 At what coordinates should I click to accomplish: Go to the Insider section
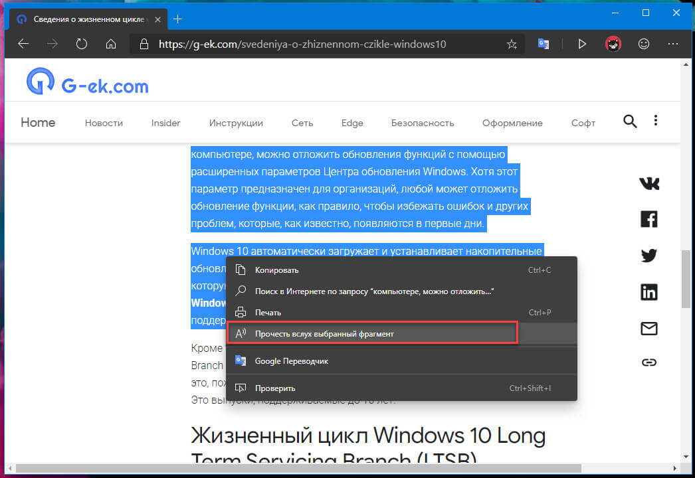[x=165, y=123]
